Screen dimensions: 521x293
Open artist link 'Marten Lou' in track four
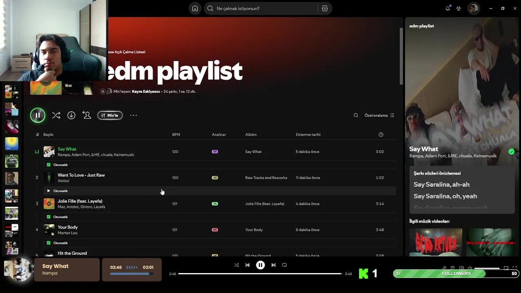tap(68, 233)
